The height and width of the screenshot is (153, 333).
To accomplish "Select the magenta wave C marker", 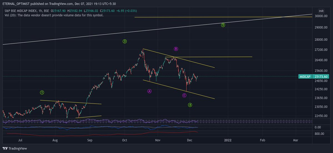I will tap(184, 95).
